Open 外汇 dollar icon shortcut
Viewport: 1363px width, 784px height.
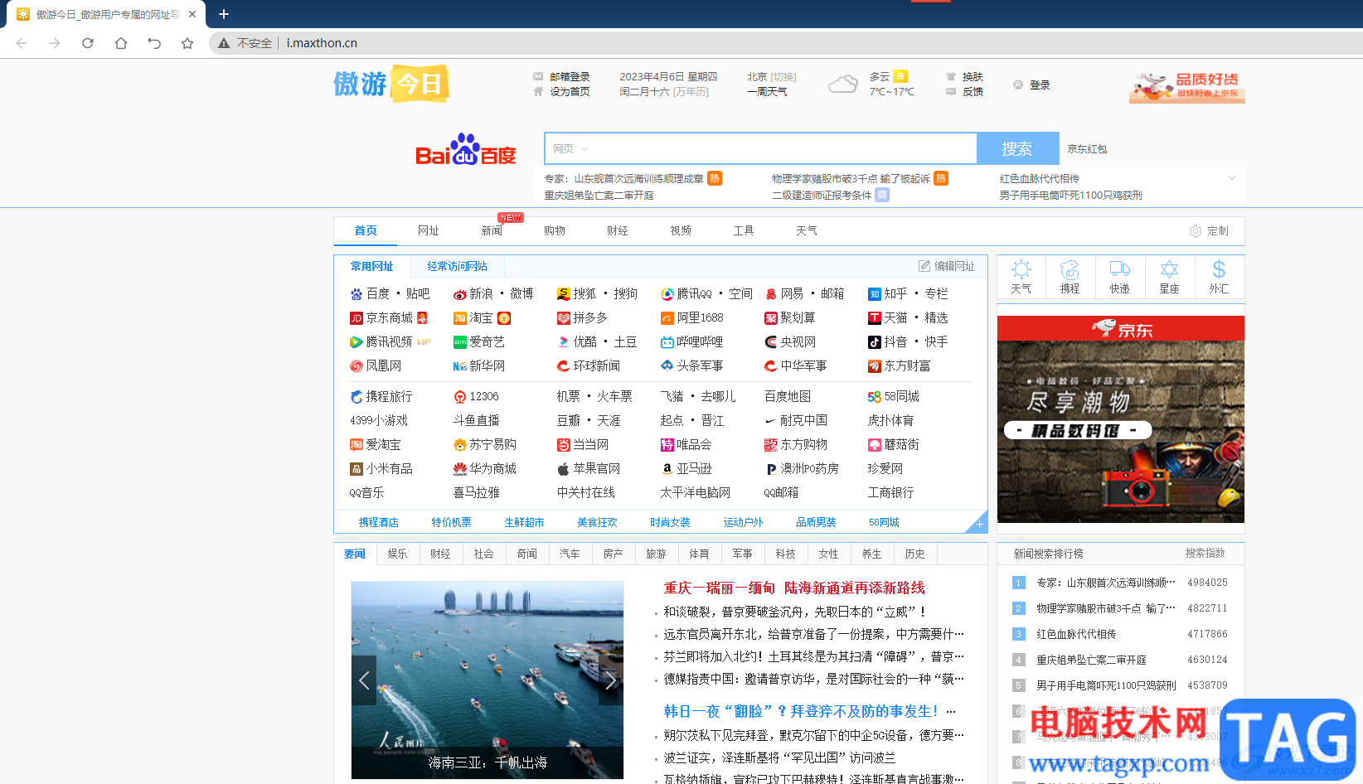point(1219,269)
